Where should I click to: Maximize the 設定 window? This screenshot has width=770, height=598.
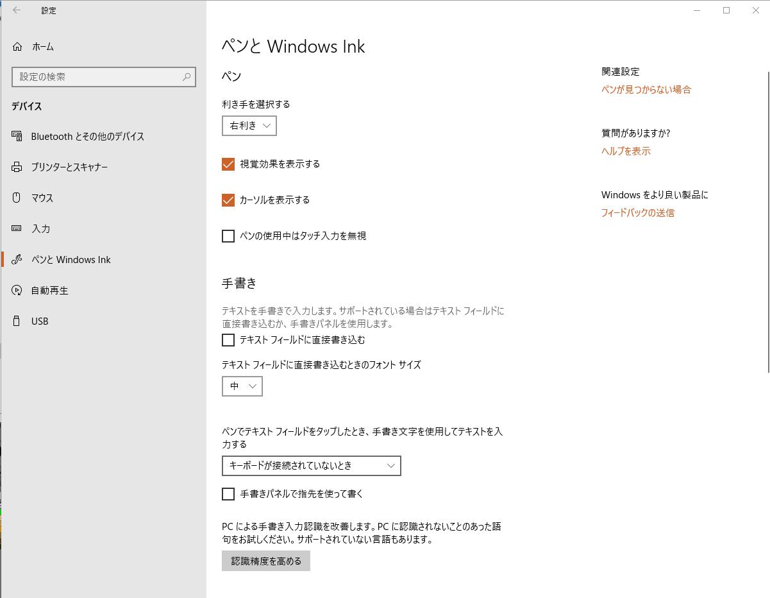(726, 10)
